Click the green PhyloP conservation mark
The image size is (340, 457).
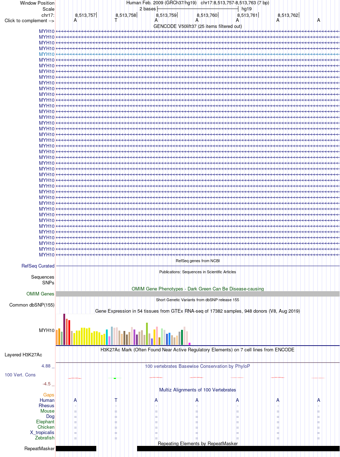(115, 378)
